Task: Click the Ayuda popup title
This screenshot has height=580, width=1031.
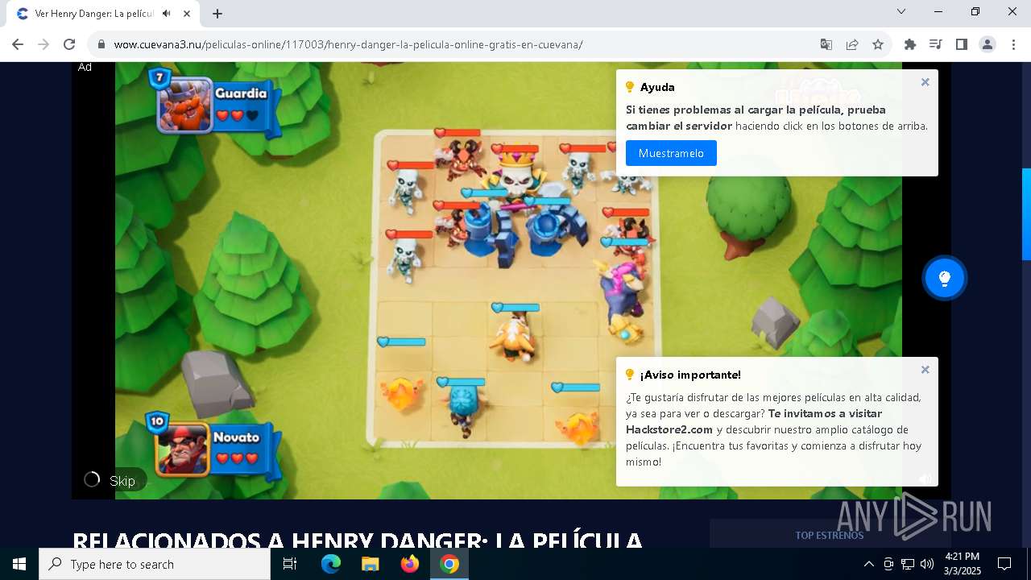Action: click(657, 87)
